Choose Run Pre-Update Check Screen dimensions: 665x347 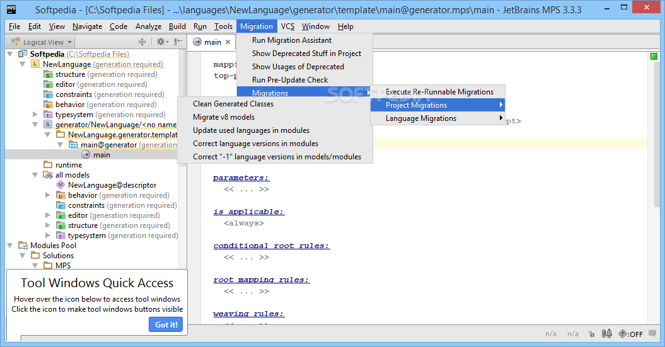point(304,79)
